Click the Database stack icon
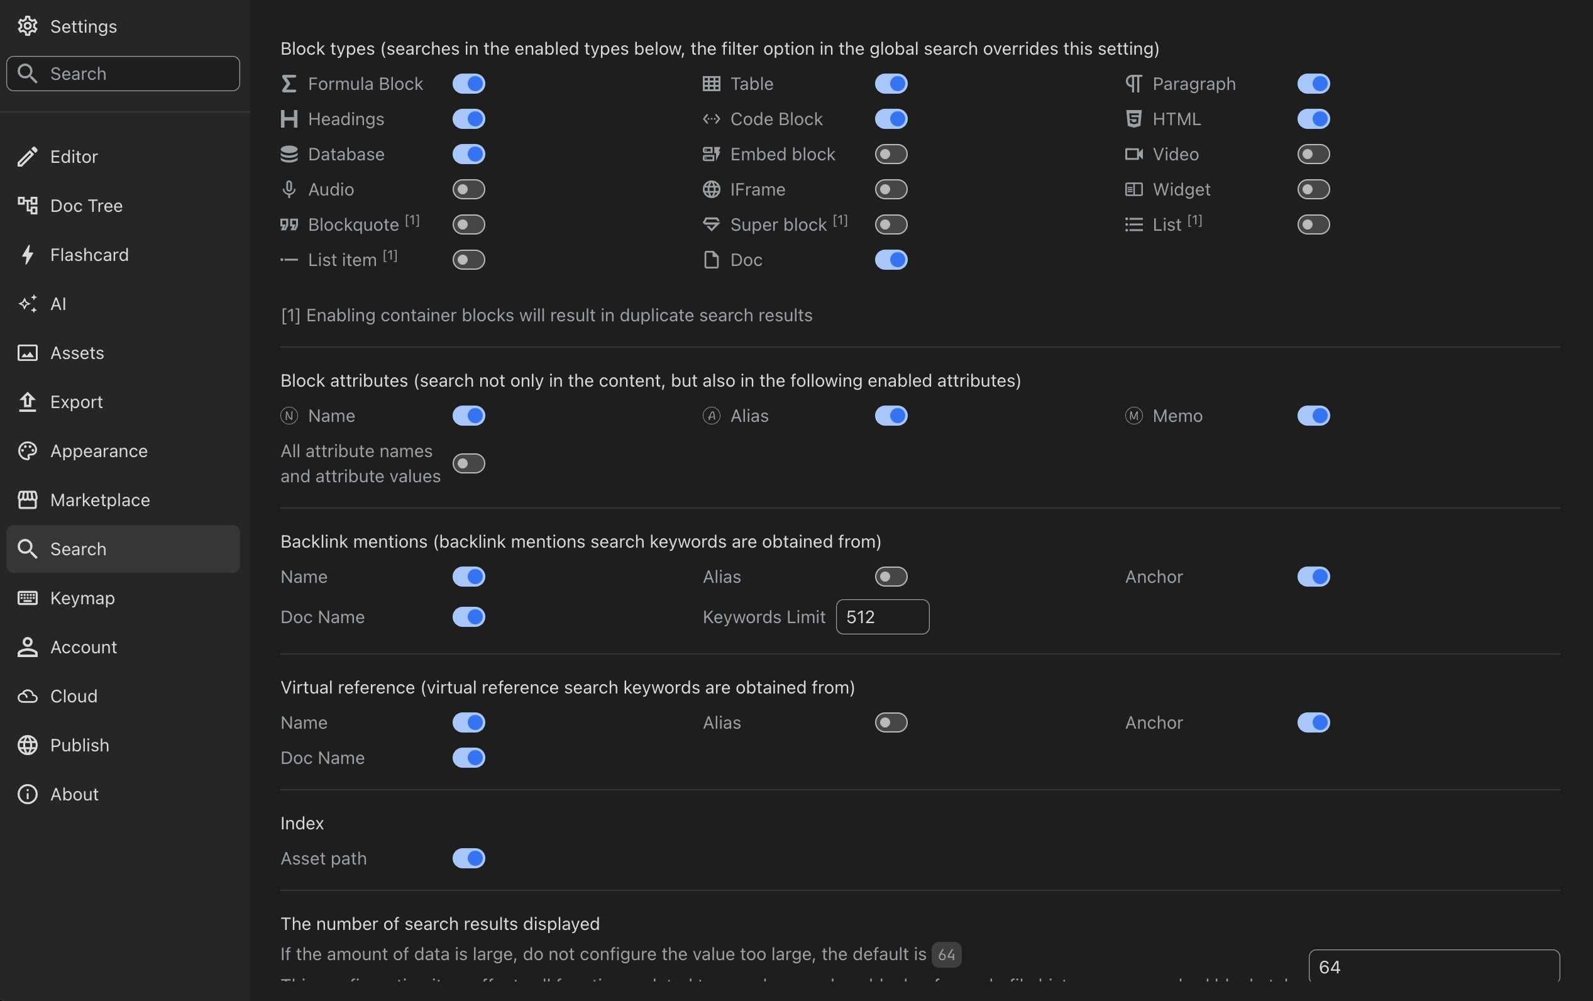Image resolution: width=1593 pixels, height=1001 pixels. pyautogui.click(x=289, y=154)
